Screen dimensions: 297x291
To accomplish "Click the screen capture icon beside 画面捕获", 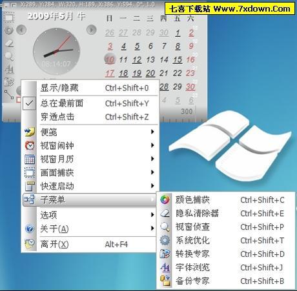I will tap(30, 172).
